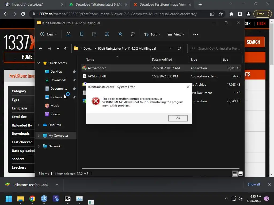
Task: Click the Search IObit Uninstaller Pro field
Action: point(214,49)
